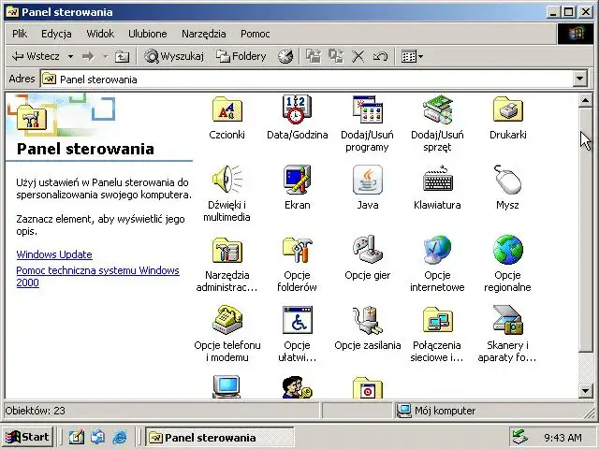Open Opcje gier joystick icon
The image size is (599, 449).
tap(367, 250)
